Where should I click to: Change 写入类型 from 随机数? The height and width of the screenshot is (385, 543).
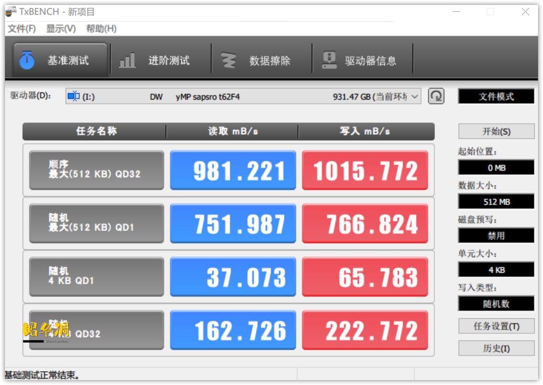pyautogui.click(x=496, y=303)
